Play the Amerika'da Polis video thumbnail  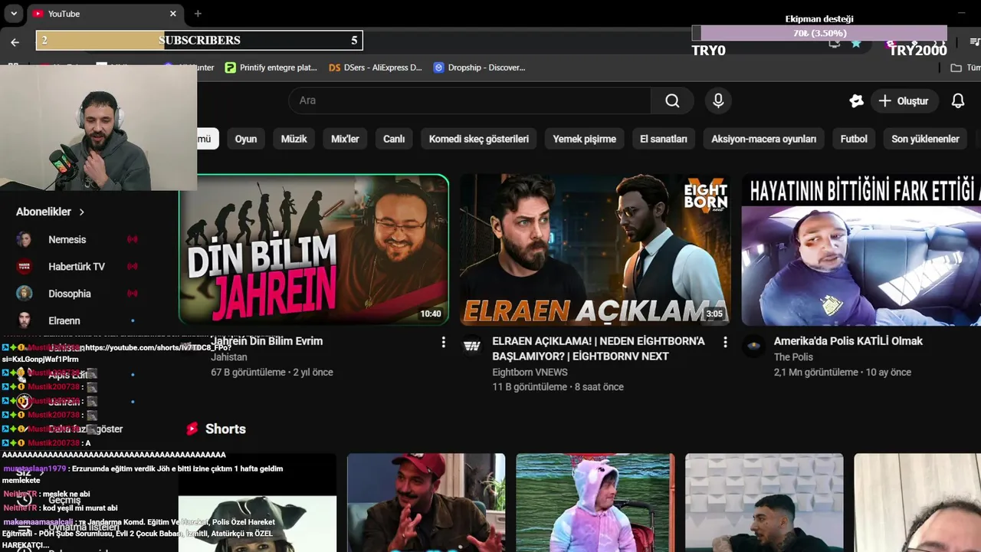coord(861,249)
